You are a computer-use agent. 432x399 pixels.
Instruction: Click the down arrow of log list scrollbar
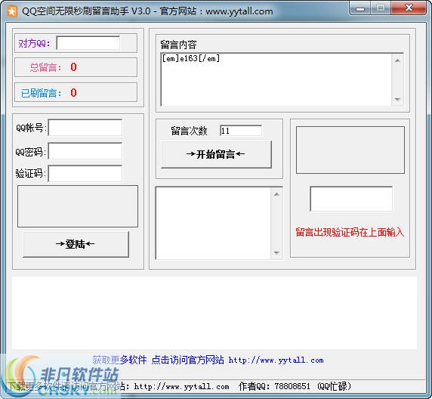[x=276, y=252]
